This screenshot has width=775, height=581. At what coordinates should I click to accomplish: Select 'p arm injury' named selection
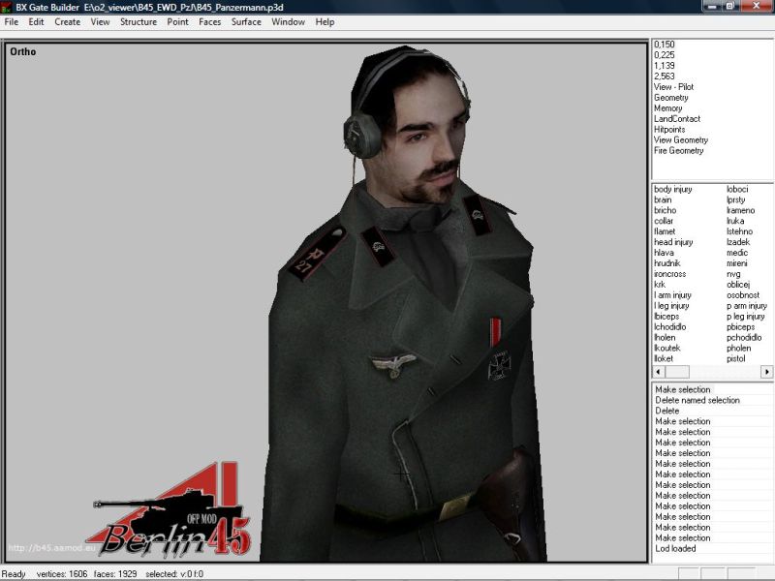point(746,305)
